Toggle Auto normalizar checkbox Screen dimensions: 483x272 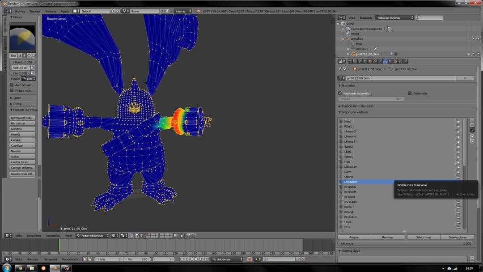[12, 85]
